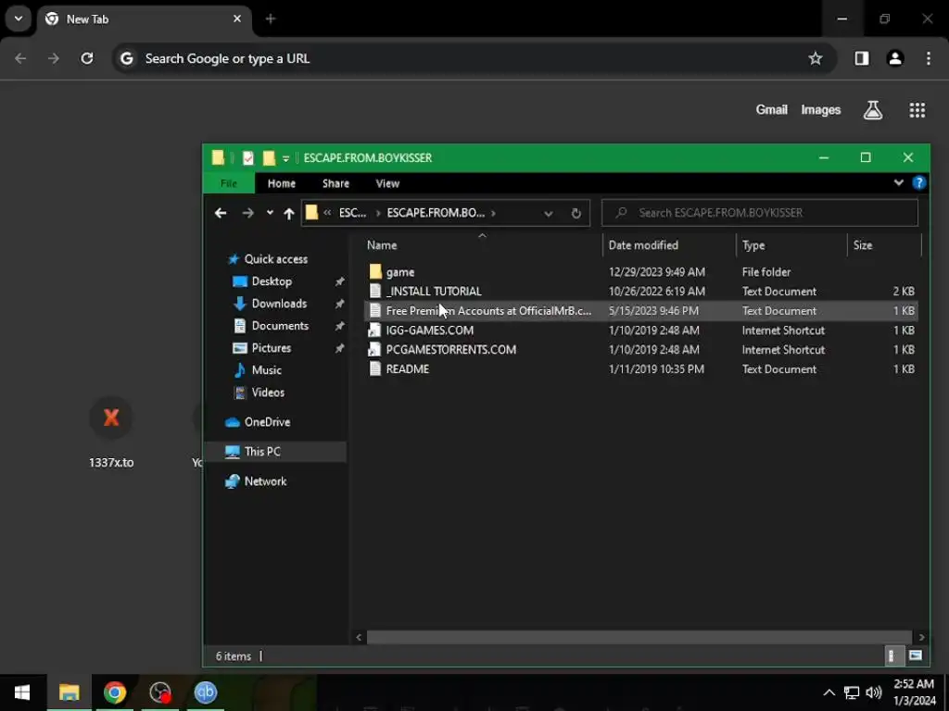Image resolution: width=949 pixels, height=711 pixels.
Task: Click the ESCAPE.FROM.BO... breadcrumb segment
Action: (436, 213)
